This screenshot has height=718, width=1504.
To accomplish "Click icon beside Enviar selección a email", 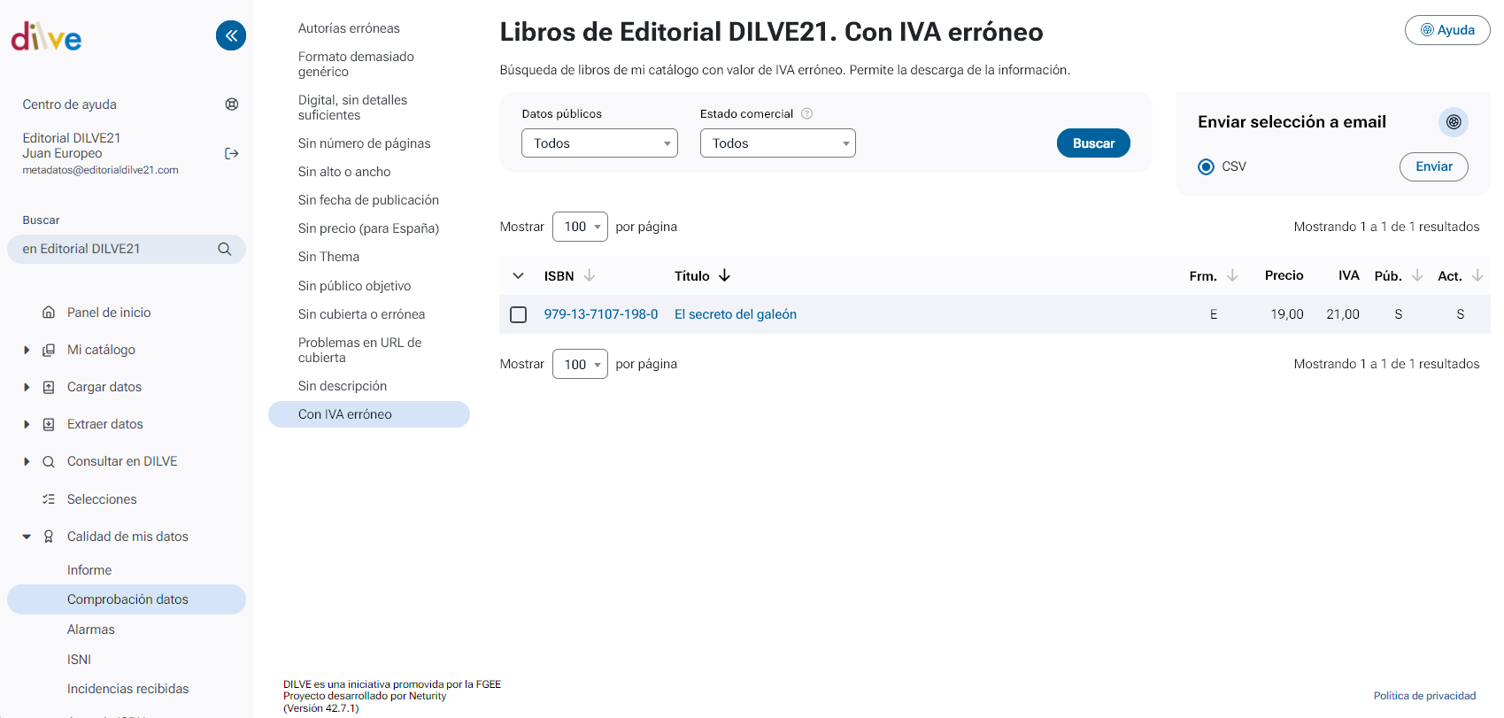I will point(1453,122).
